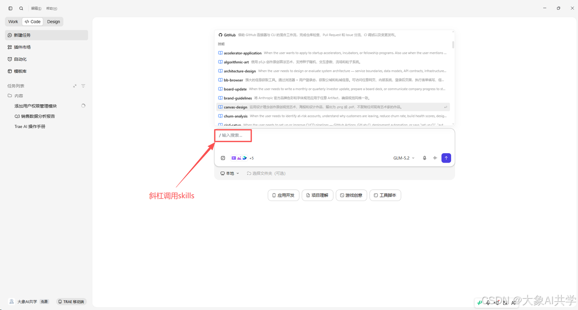This screenshot has height=310, width=578.
Task: Open the GLM-5.2 model dropdown
Action: pyautogui.click(x=404, y=158)
